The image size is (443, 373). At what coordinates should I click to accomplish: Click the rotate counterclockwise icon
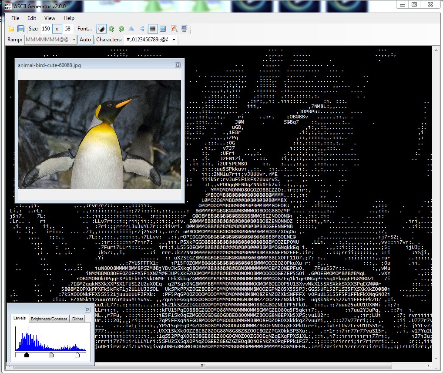(x=111, y=29)
